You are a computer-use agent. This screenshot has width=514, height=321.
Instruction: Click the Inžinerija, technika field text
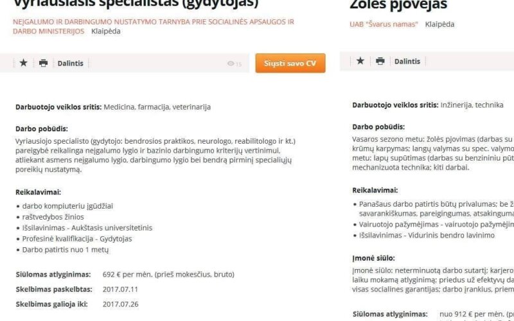pyautogui.click(x=472, y=105)
